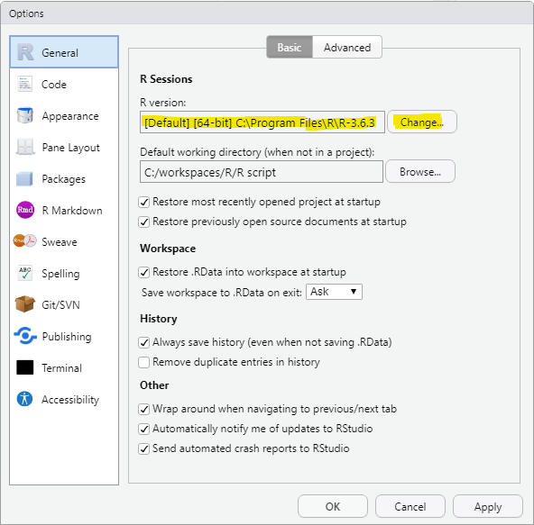Image resolution: width=534 pixels, height=525 pixels.
Task: Open the Pane Layout category label
Action: point(71,148)
